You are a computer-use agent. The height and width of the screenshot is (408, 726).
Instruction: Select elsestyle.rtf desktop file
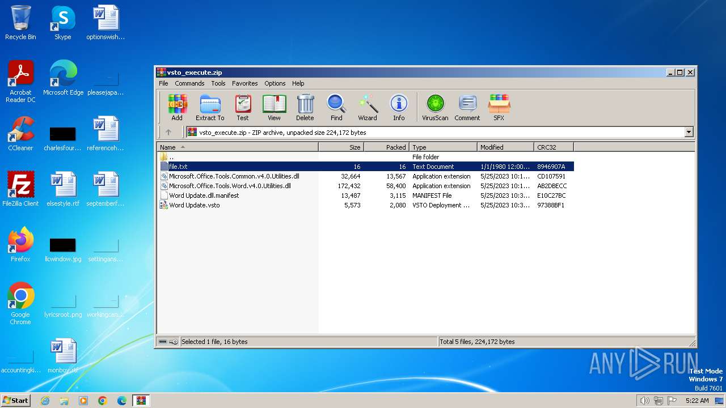tap(62, 189)
